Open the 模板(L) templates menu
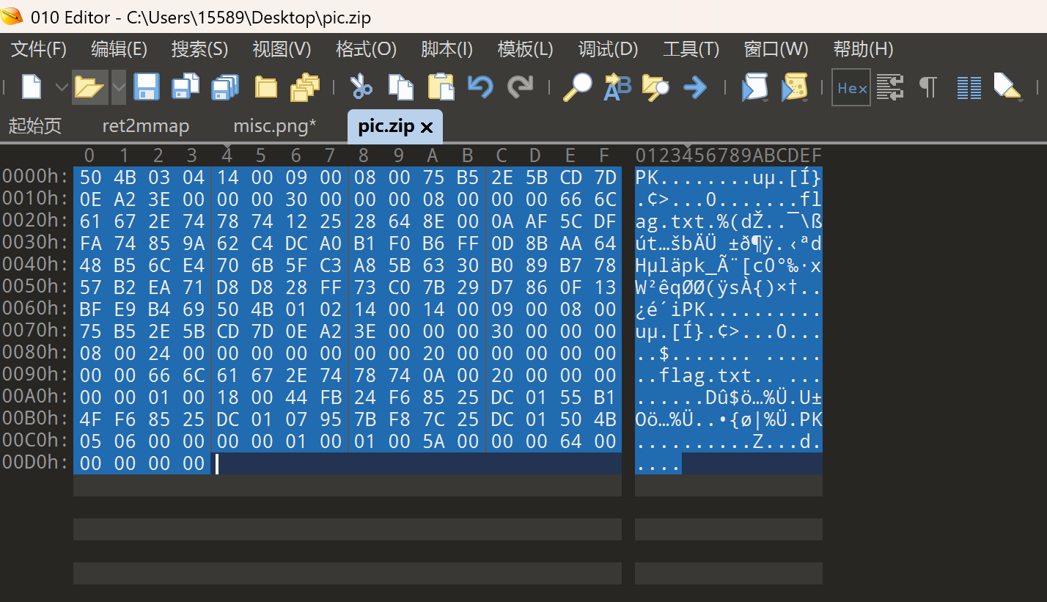Image resolution: width=1047 pixels, height=602 pixels. (525, 49)
